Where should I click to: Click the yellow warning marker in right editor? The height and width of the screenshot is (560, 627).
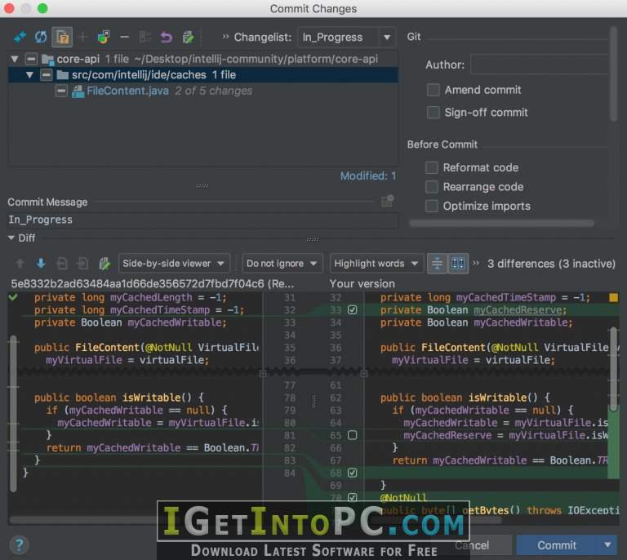point(613,297)
